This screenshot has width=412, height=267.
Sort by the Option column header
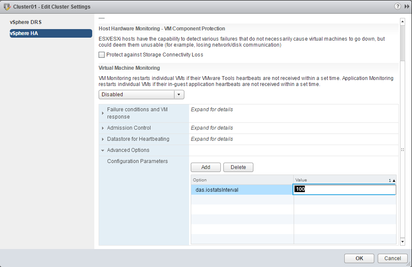(x=242, y=180)
